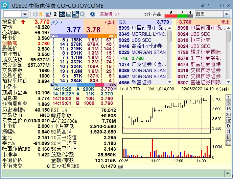Select 30-minute chart interval

(228, 114)
